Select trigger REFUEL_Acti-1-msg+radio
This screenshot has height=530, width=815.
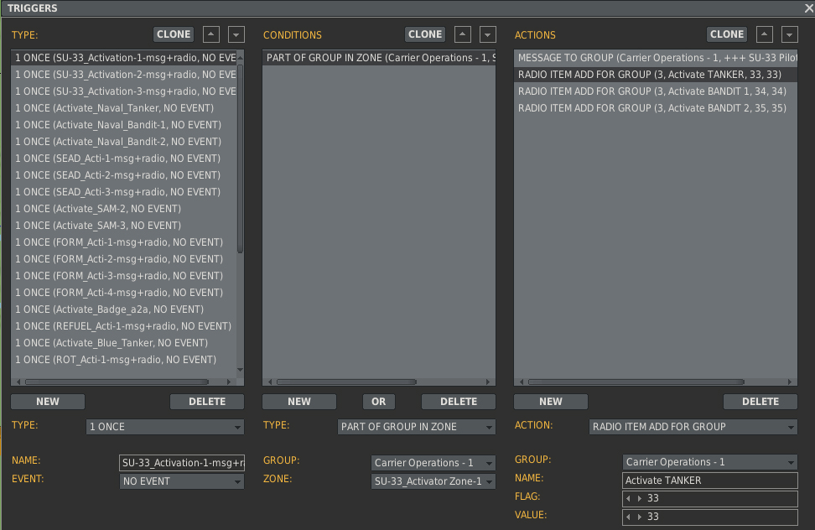(x=124, y=325)
